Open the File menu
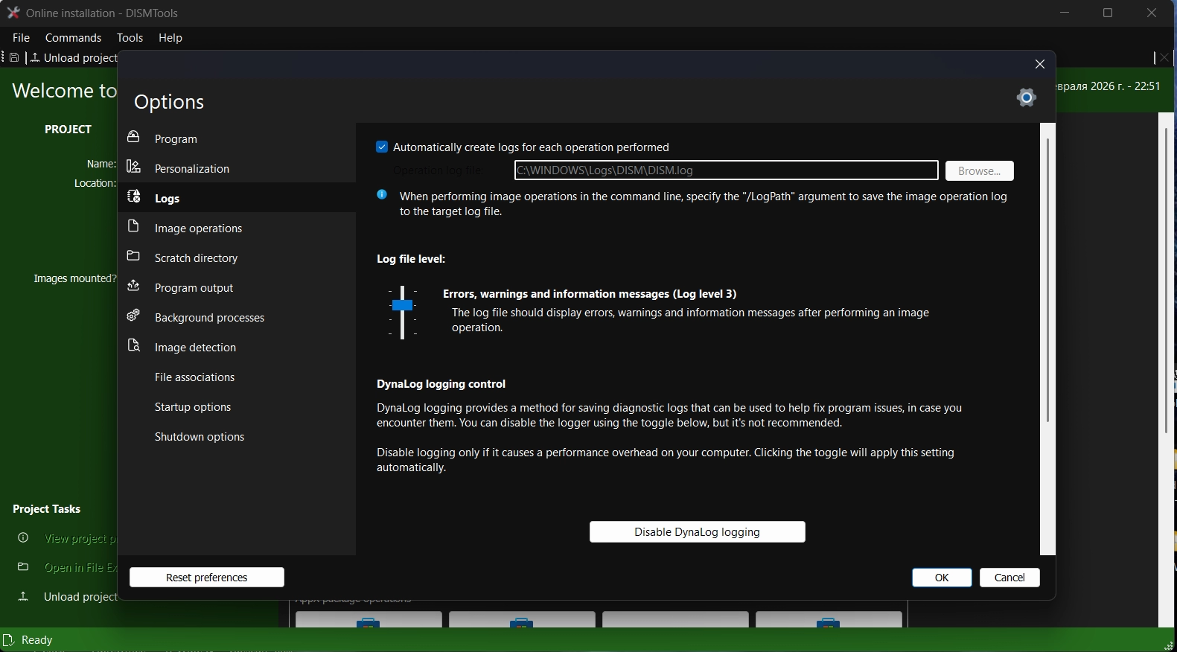The image size is (1177, 652). tap(22, 37)
